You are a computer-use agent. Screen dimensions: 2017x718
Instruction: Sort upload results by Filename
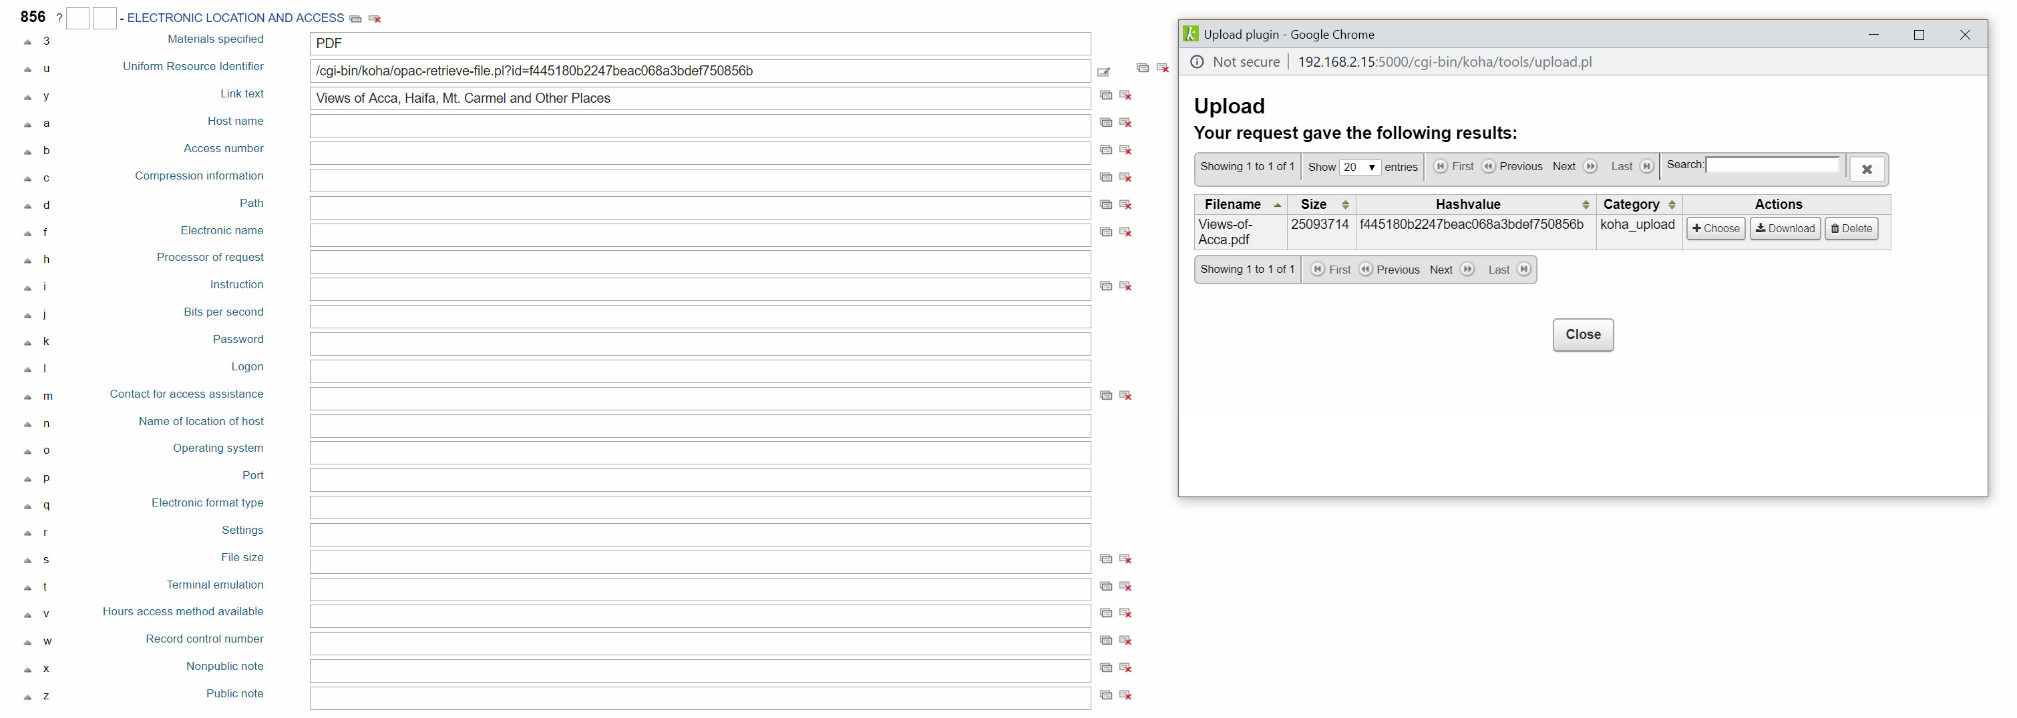click(1240, 204)
